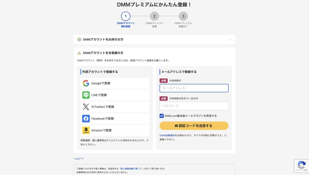The width and height of the screenshot is (309, 175).
Task: Click the X (Twitter) logo icon
Action: [86, 107]
